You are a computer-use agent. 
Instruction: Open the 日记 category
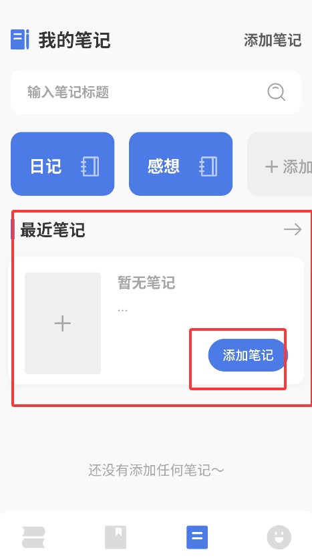pos(63,164)
